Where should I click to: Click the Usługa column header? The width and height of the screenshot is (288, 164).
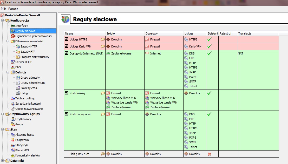tap(195, 33)
